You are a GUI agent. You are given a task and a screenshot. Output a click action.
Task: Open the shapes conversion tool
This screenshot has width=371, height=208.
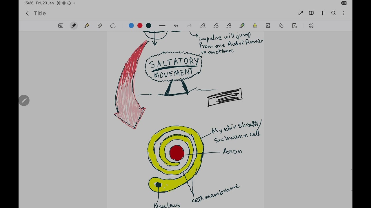pos(281,26)
